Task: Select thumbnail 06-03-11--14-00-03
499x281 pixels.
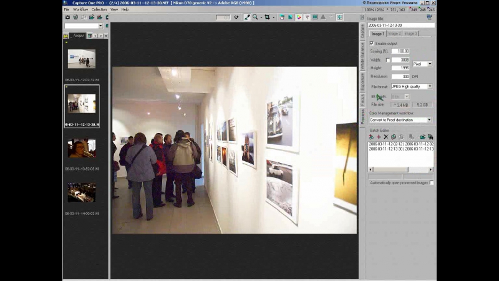Action: pyautogui.click(x=82, y=192)
